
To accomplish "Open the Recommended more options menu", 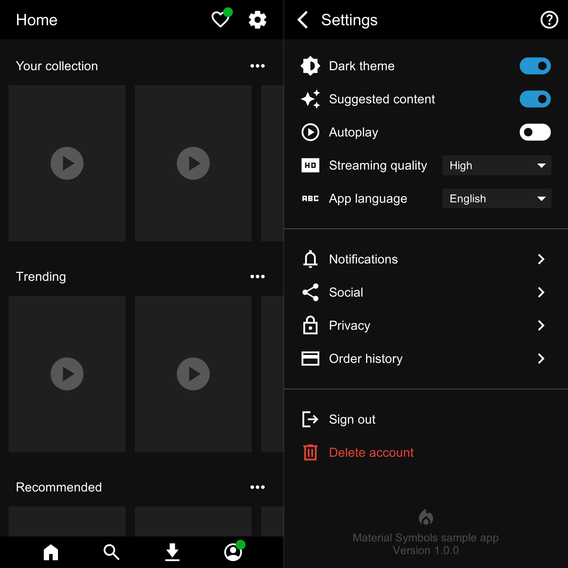I will pyautogui.click(x=258, y=487).
